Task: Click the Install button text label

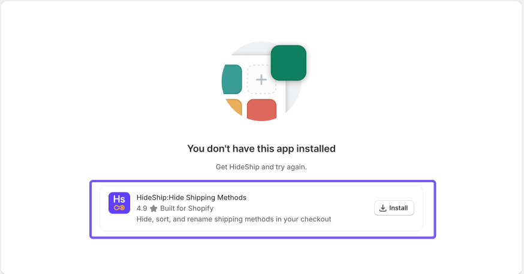Action: click(x=399, y=208)
